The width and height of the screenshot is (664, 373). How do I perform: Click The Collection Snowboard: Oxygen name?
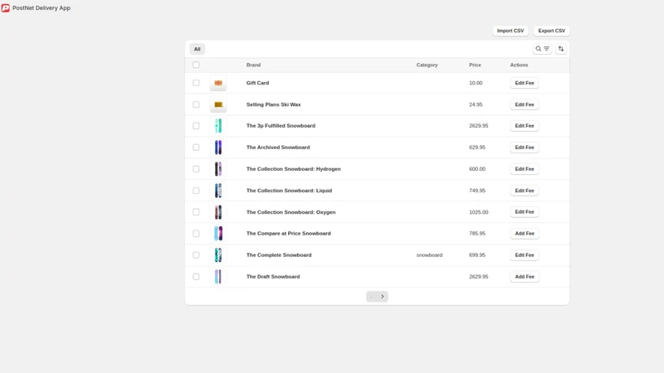291,212
